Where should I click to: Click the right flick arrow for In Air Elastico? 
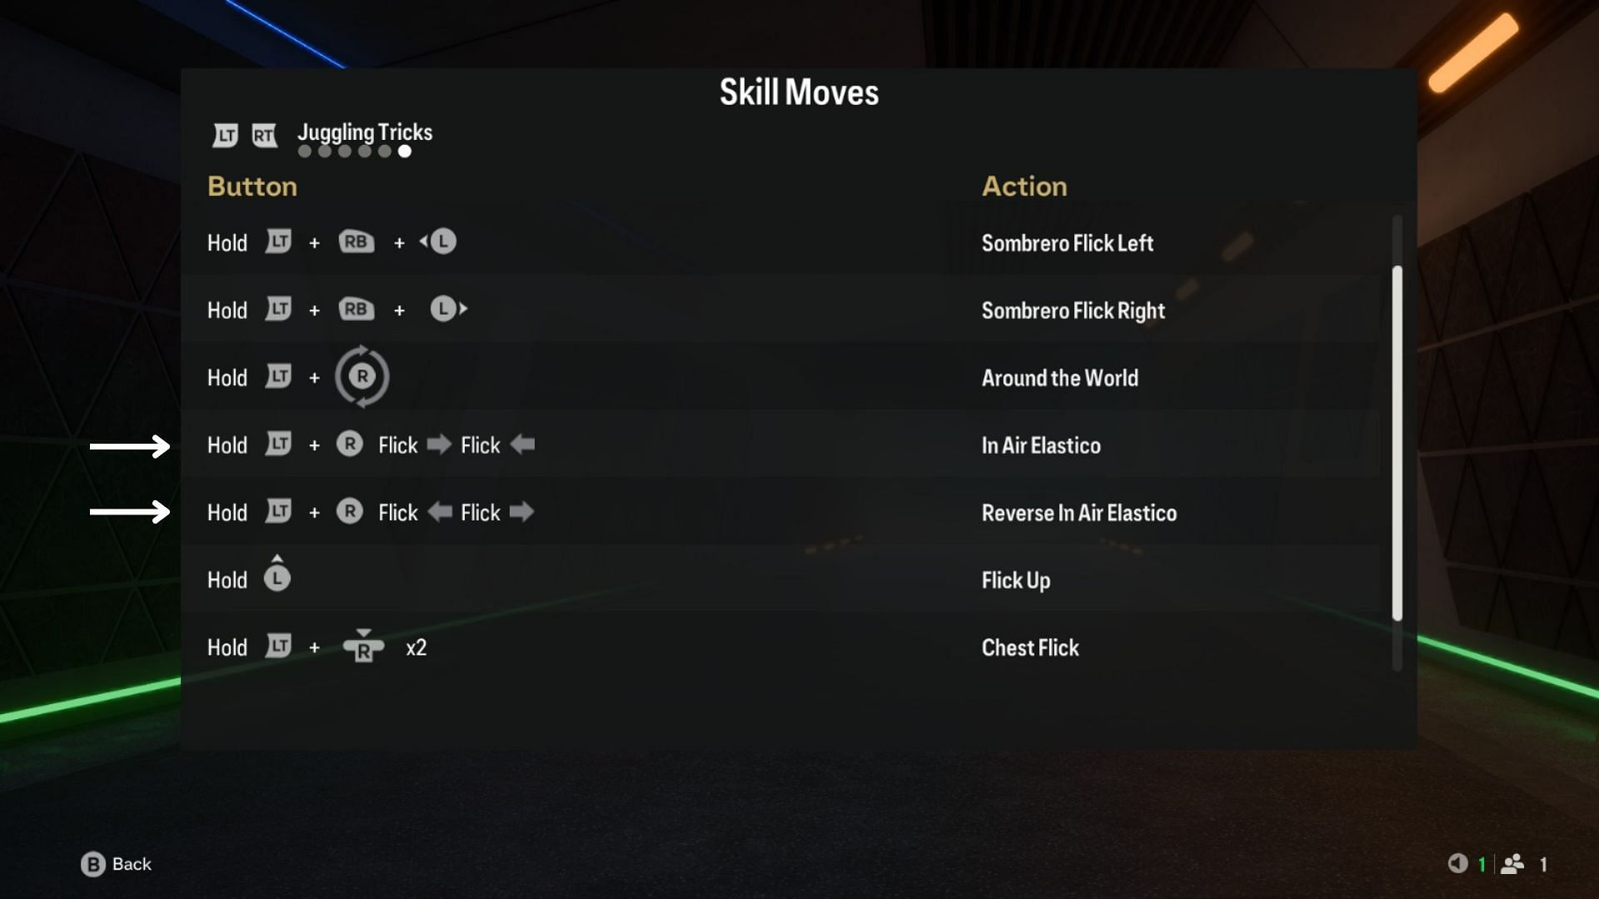(438, 445)
